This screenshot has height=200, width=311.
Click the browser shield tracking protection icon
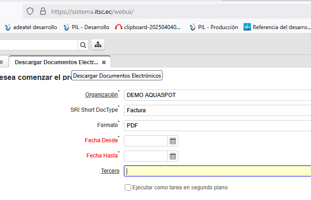pos(30,11)
